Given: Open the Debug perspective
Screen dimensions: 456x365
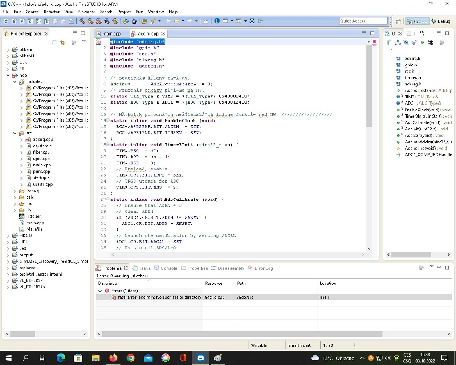Looking at the screenshot, I should coord(441,21).
